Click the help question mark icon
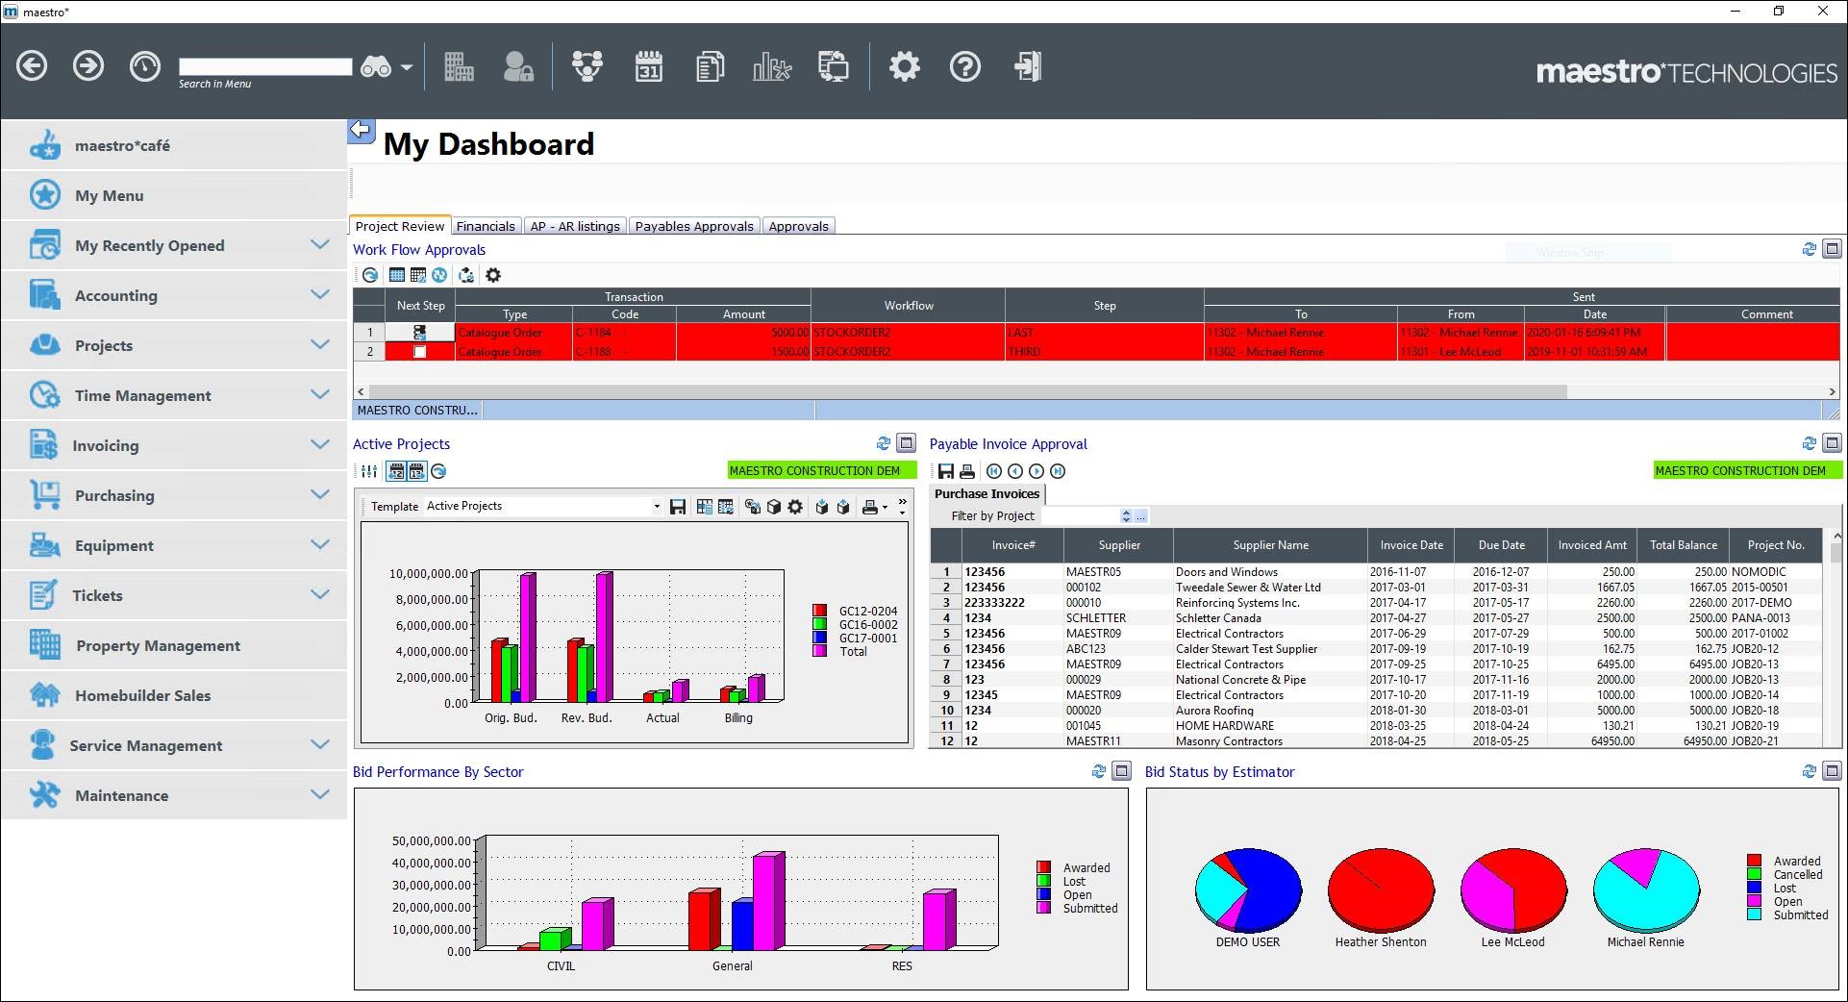The height and width of the screenshot is (1002, 1848). pyautogui.click(x=965, y=66)
